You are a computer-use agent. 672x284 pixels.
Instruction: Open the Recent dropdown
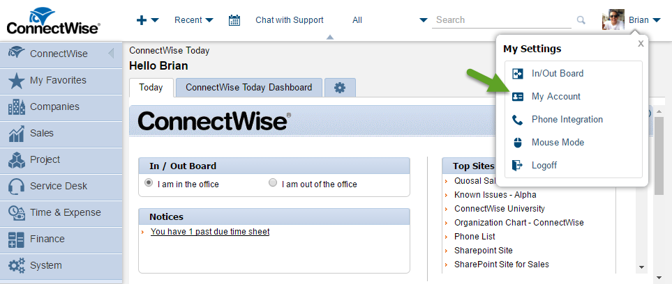point(194,20)
